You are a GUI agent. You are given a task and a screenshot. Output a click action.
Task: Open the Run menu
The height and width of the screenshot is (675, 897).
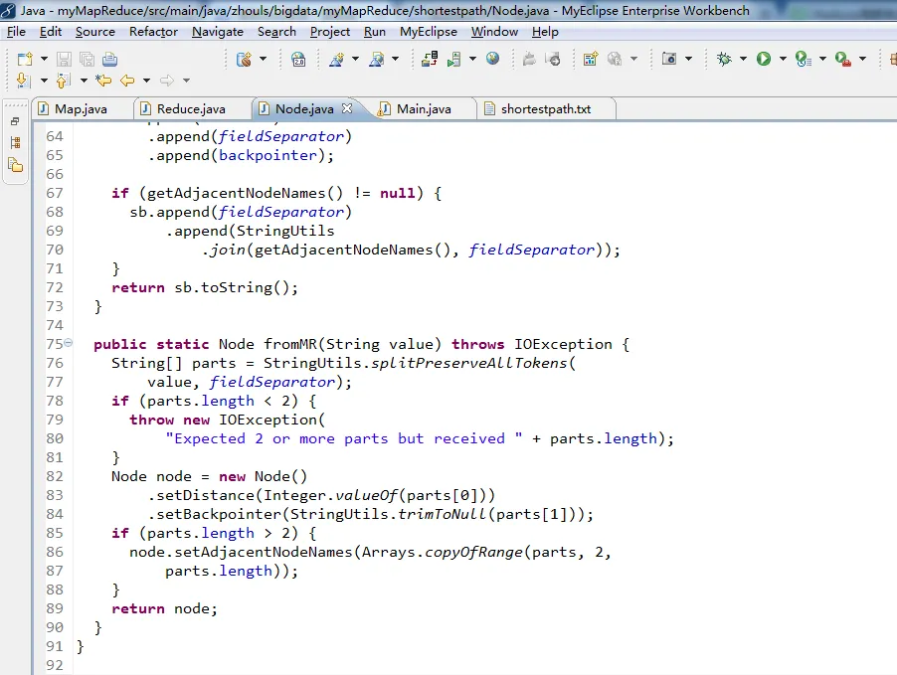click(375, 32)
